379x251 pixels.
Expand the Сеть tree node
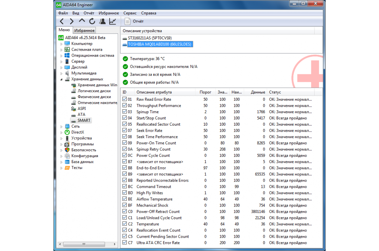(62, 126)
